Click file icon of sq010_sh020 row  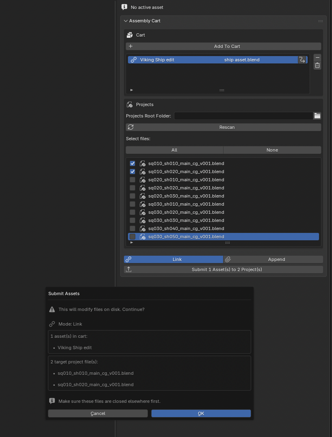pos(143,172)
